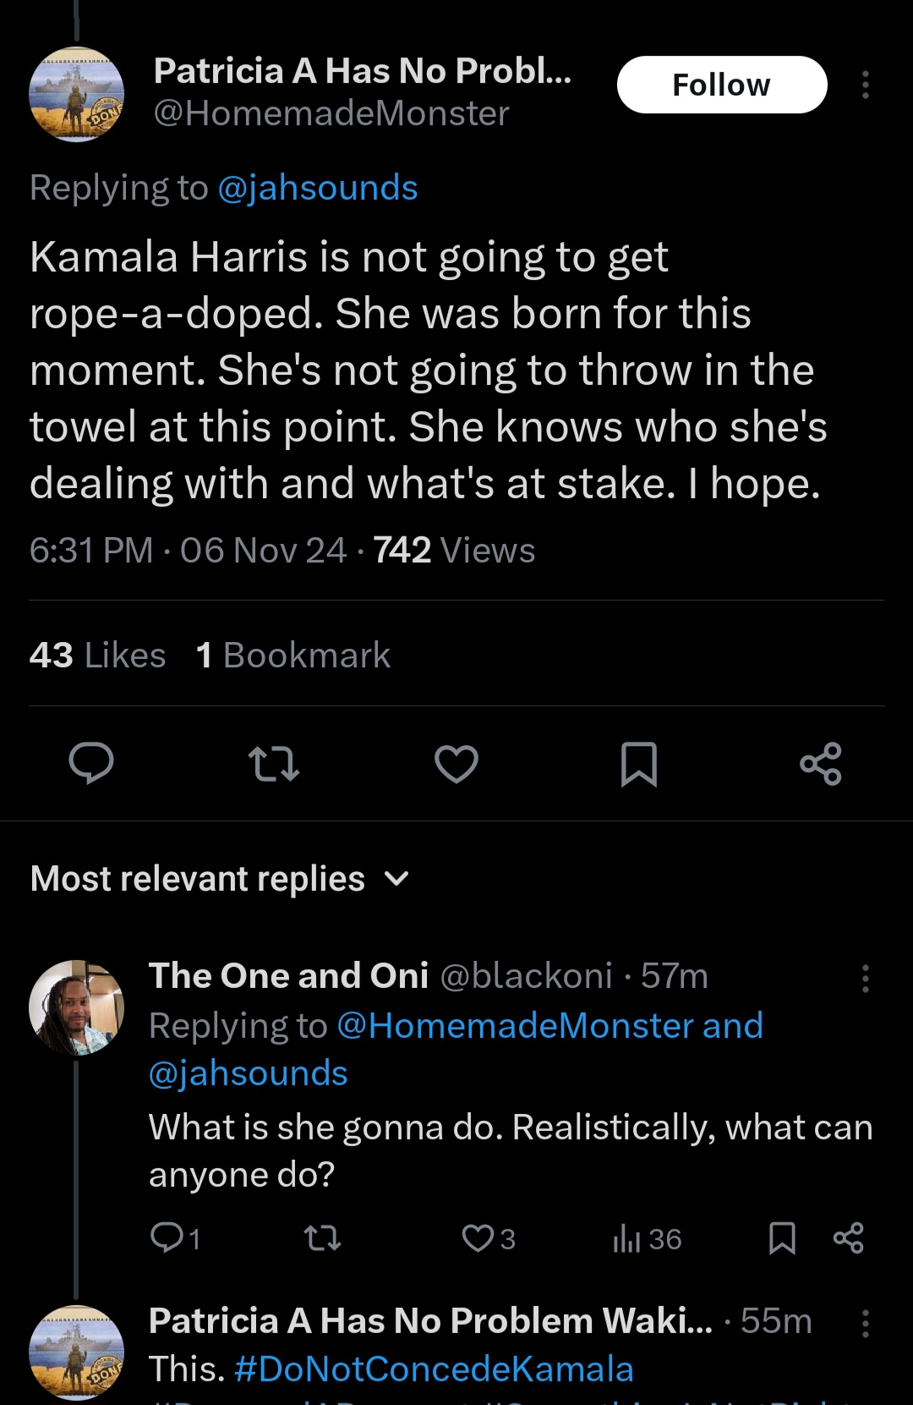This screenshot has width=913, height=1405.
Task: Open the #DoNotConcedeKamala hashtag
Action: click(434, 1369)
